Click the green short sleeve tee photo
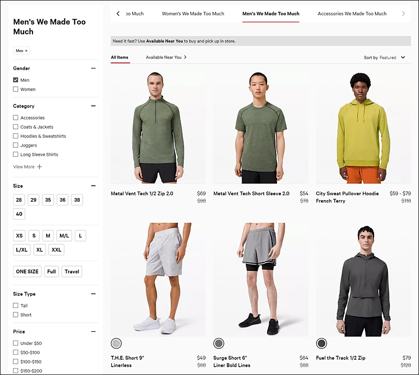Screen dimensions: 419x375 point(261,127)
